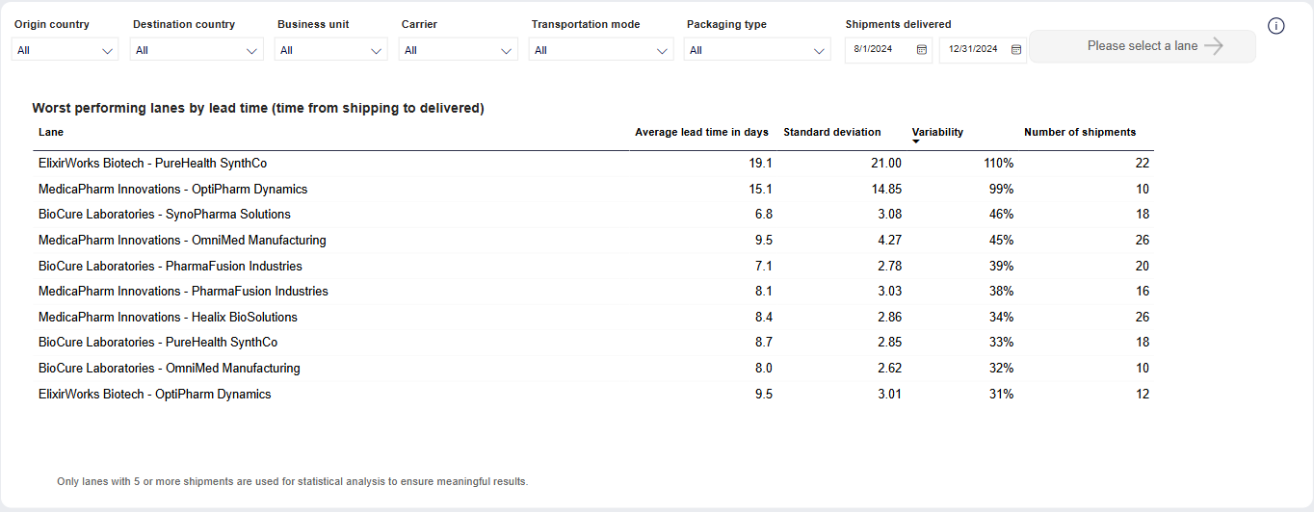Click the 12 shipments cell
1314x512 pixels.
click(1142, 394)
